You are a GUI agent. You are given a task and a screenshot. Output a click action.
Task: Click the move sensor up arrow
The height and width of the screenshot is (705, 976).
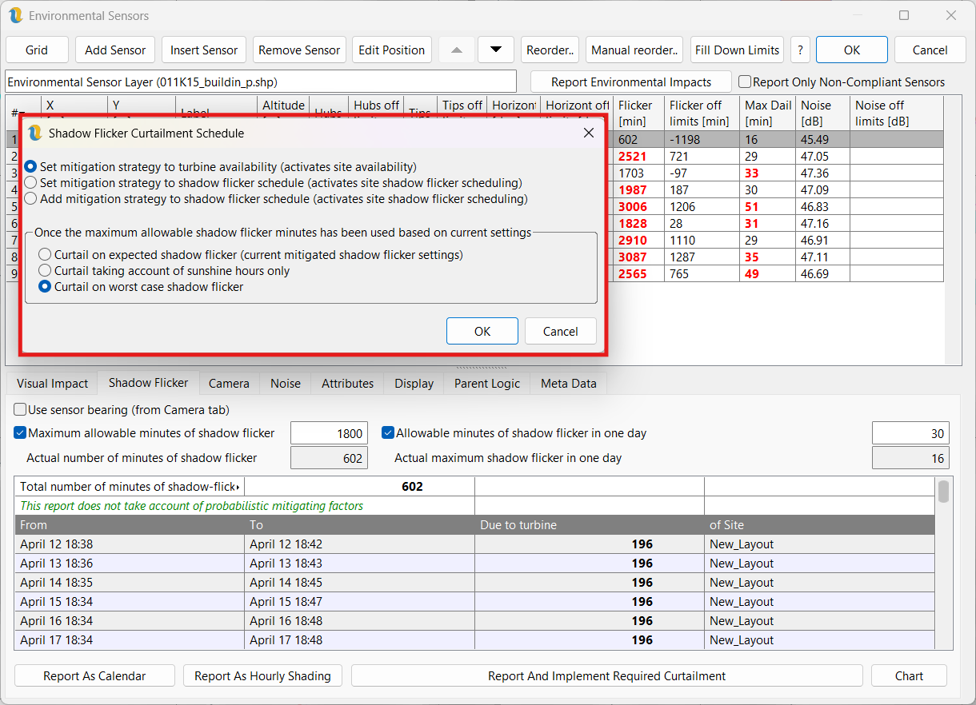(x=457, y=50)
